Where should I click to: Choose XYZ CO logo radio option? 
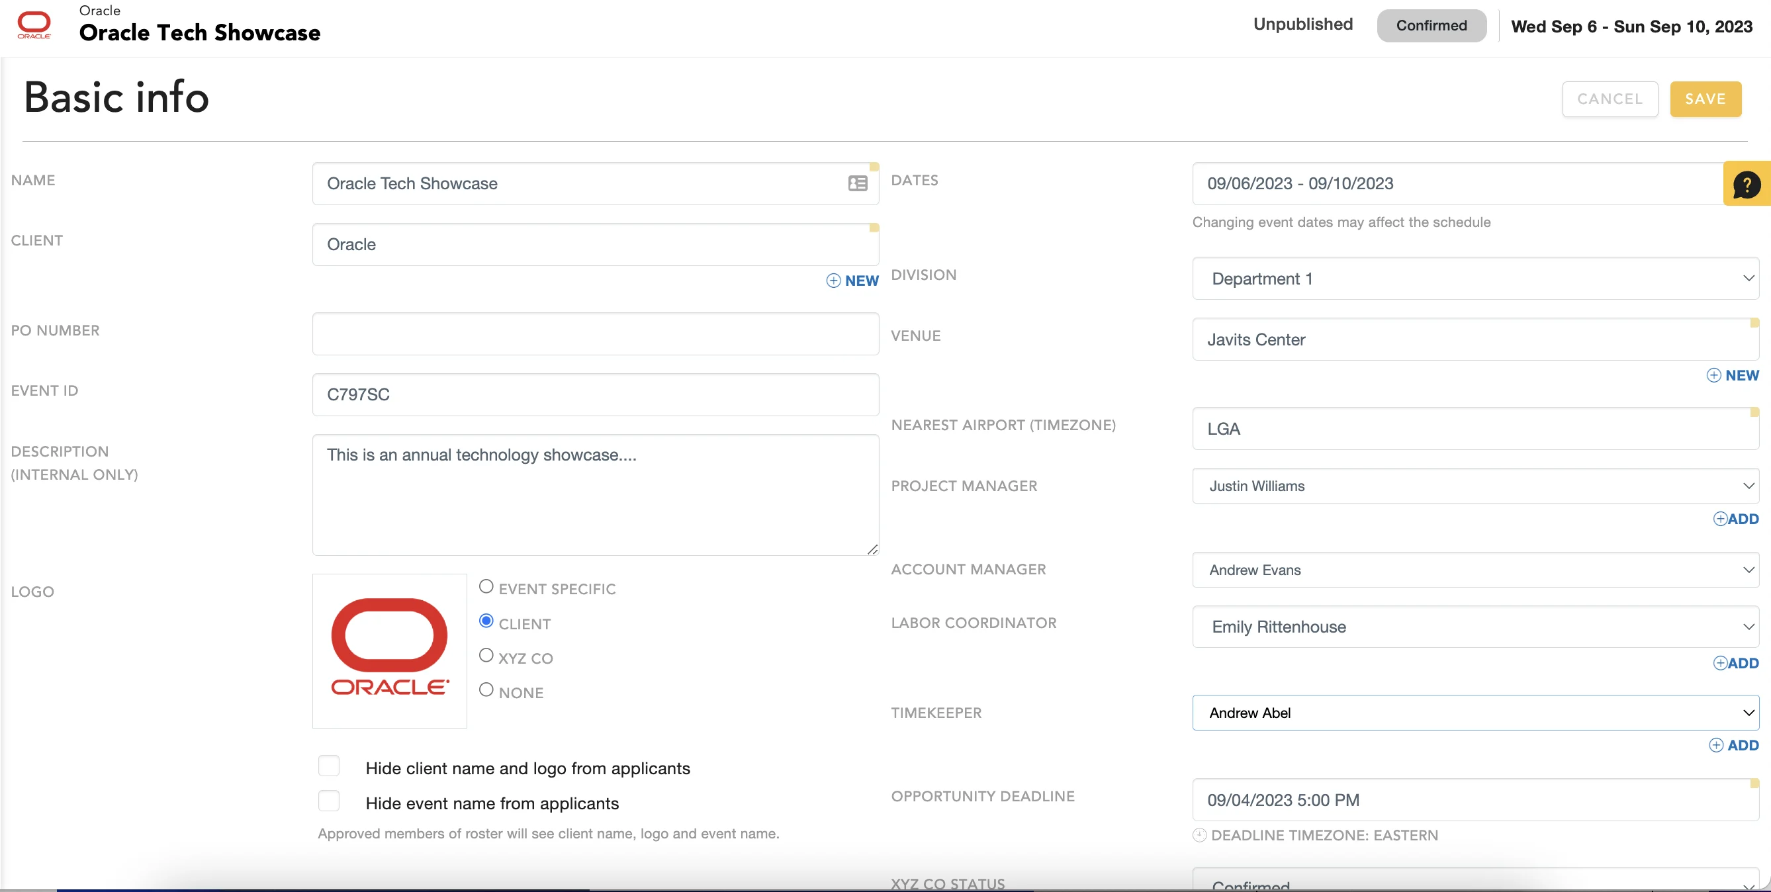[486, 655]
